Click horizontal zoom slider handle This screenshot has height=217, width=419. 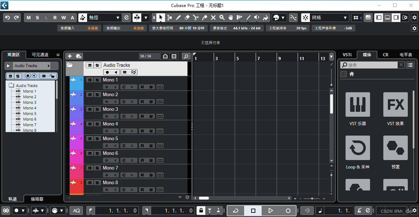click(x=312, y=198)
